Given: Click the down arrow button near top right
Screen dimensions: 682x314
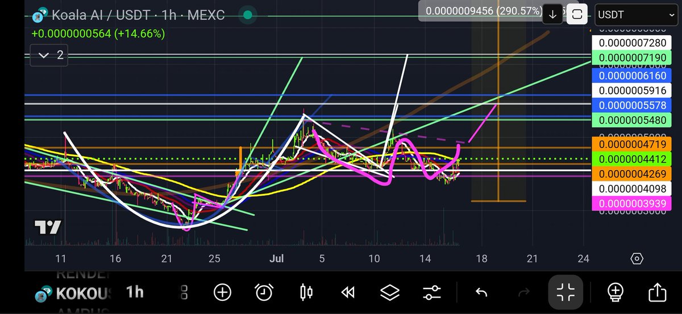Looking at the screenshot, I should [552, 15].
